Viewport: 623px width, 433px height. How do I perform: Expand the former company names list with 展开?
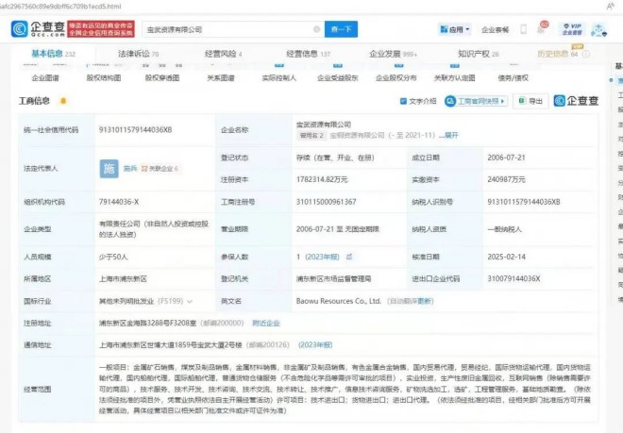(450, 135)
